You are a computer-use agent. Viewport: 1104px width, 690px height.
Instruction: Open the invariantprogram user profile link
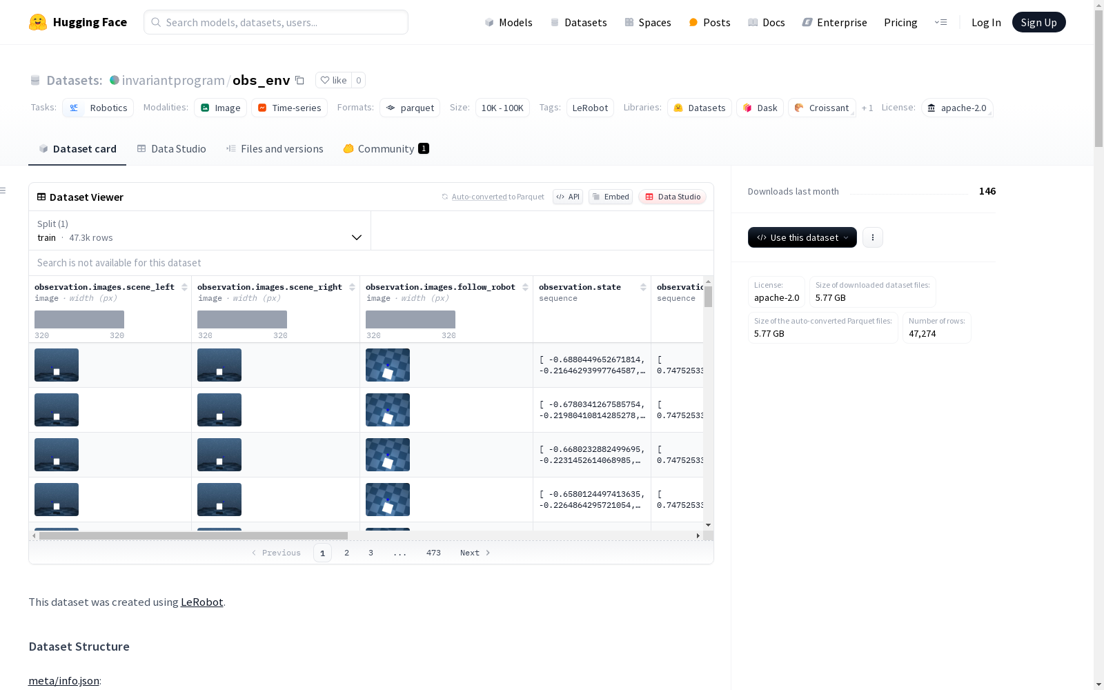(x=173, y=80)
